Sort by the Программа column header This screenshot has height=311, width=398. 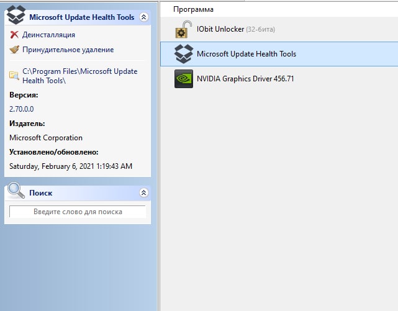(194, 9)
